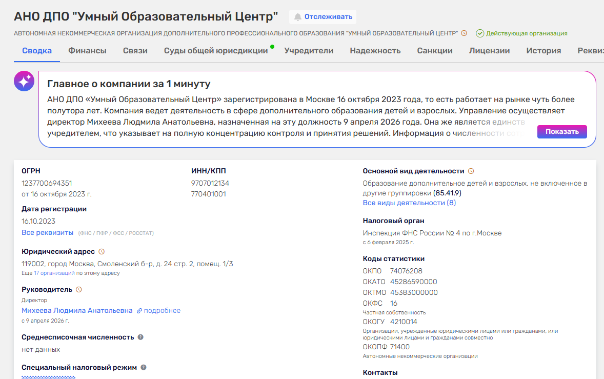This screenshot has height=379, width=604.
Task: Open Все реквизиты link
Action: (x=47, y=233)
